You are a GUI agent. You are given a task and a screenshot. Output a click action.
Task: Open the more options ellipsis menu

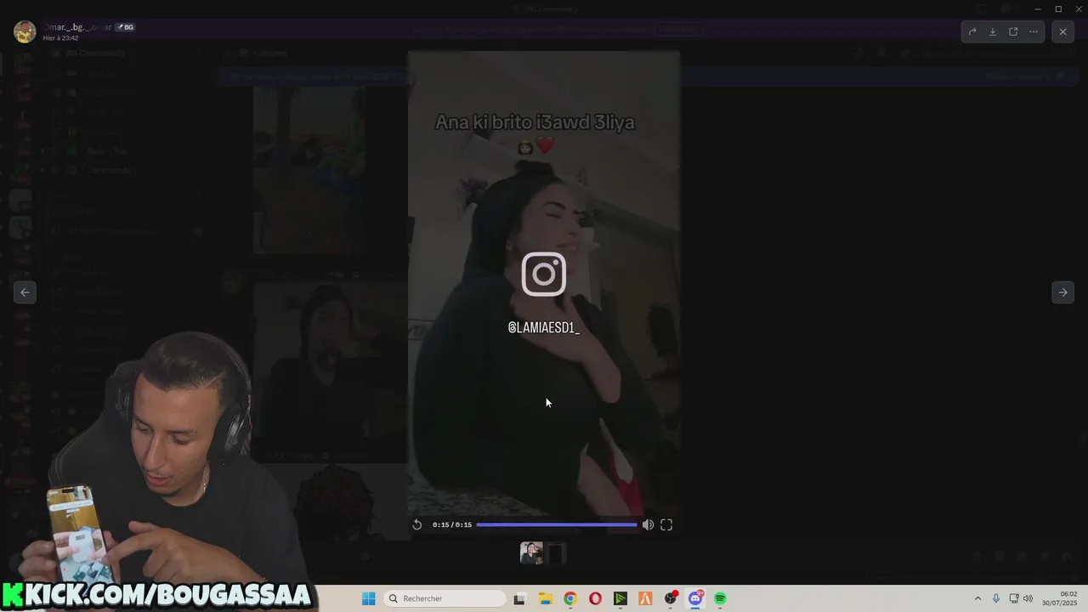coord(1034,31)
